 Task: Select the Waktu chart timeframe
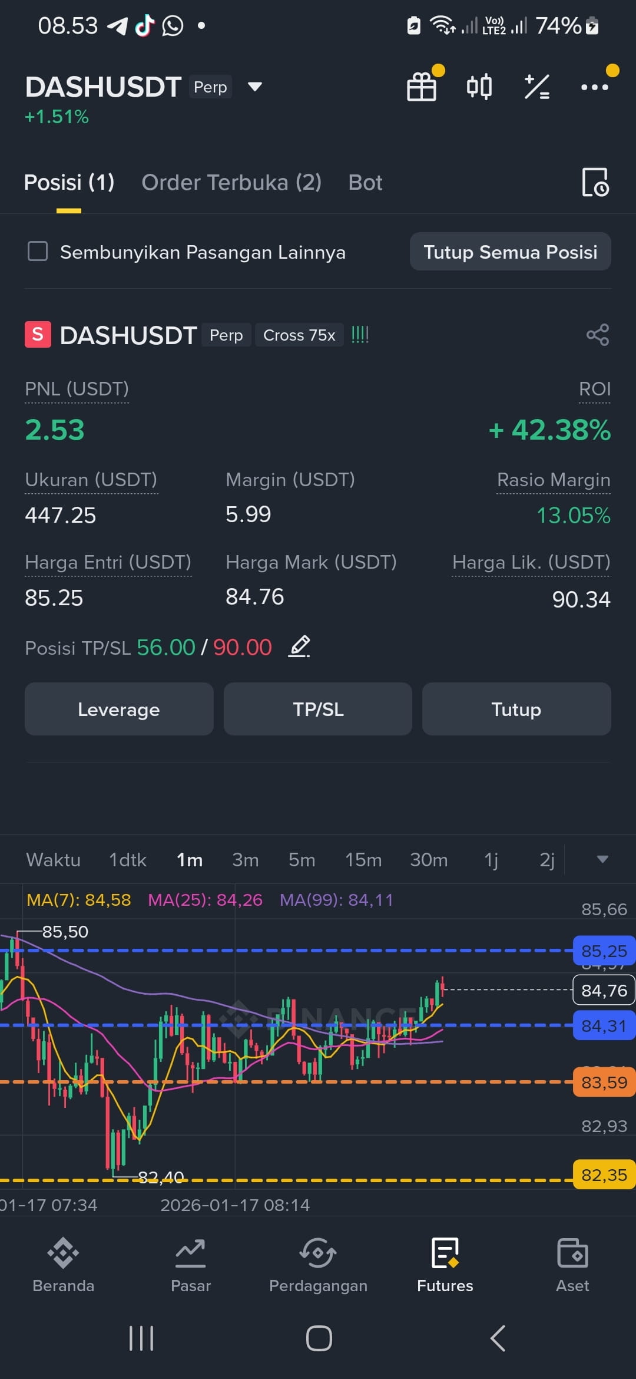53,860
